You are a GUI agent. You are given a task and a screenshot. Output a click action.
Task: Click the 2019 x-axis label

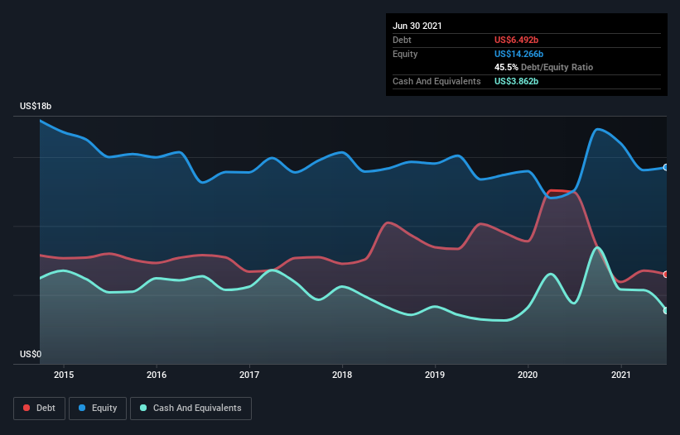[435, 375]
